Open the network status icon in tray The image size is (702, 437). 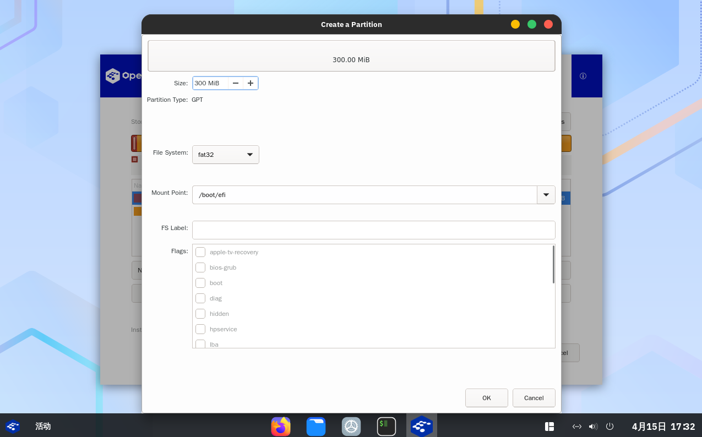coord(577,426)
